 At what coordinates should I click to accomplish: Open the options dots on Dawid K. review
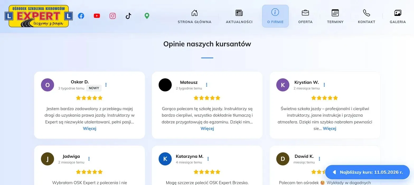(x=319, y=159)
